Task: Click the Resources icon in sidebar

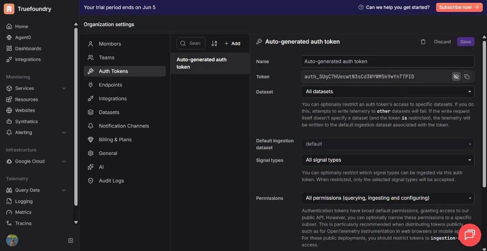Action: (x=10, y=99)
